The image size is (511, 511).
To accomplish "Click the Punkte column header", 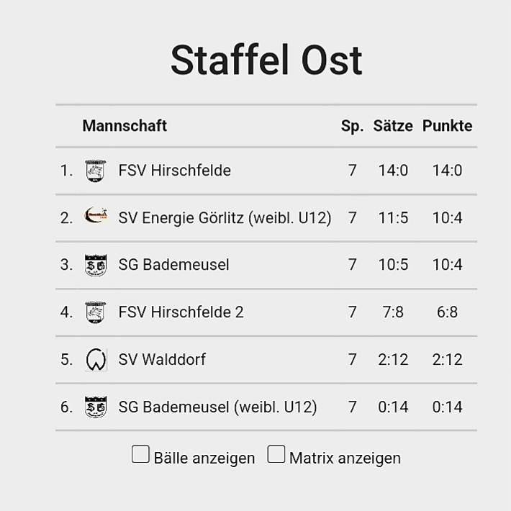I will [x=447, y=126].
